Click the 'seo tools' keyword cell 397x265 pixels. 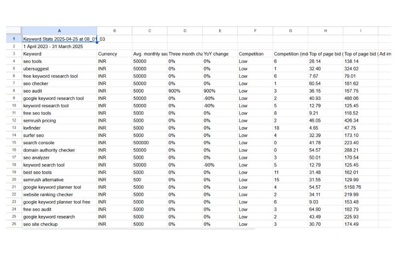[x=59, y=61]
